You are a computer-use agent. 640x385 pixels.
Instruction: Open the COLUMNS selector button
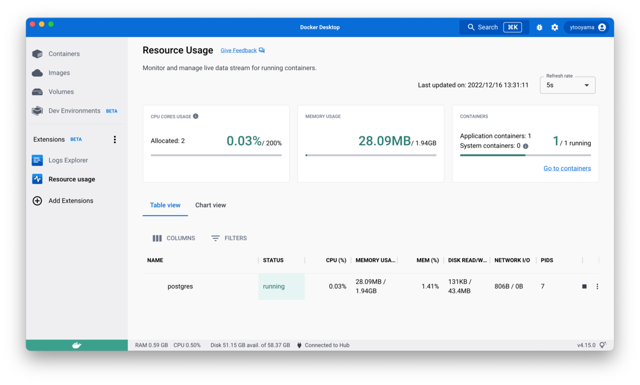[x=174, y=238]
